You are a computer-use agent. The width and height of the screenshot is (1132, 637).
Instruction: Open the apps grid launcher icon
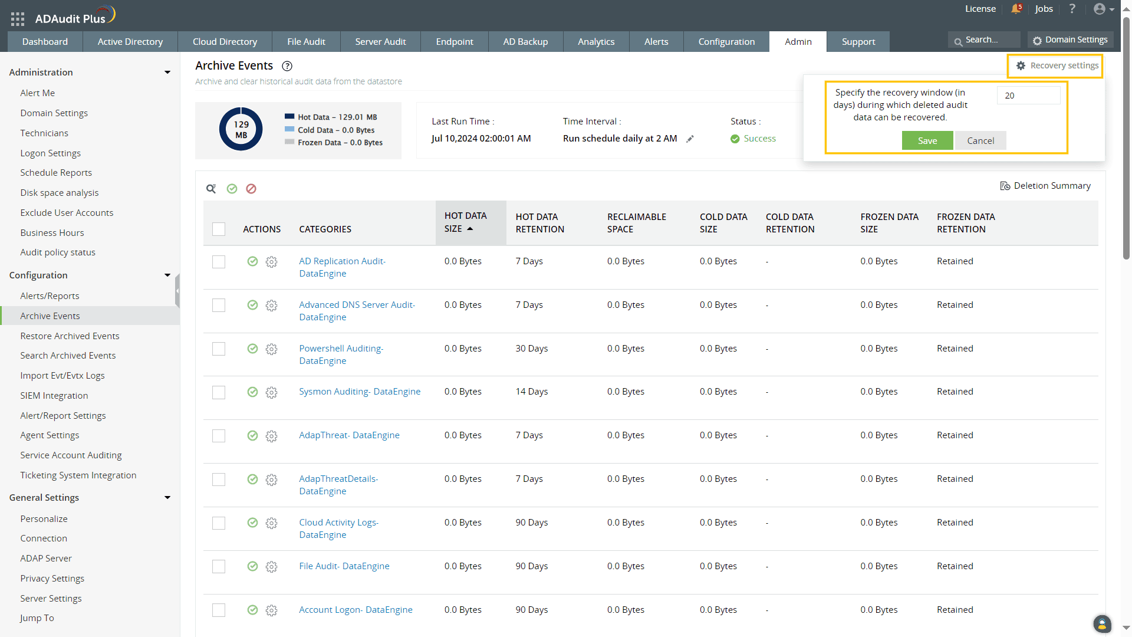17,19
